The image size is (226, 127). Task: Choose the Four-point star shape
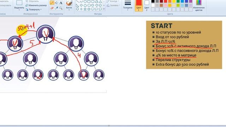tap(82, 9)
